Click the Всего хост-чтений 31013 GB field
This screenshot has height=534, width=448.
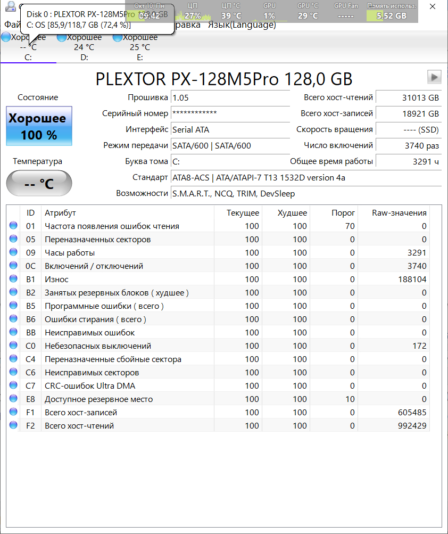409,98
